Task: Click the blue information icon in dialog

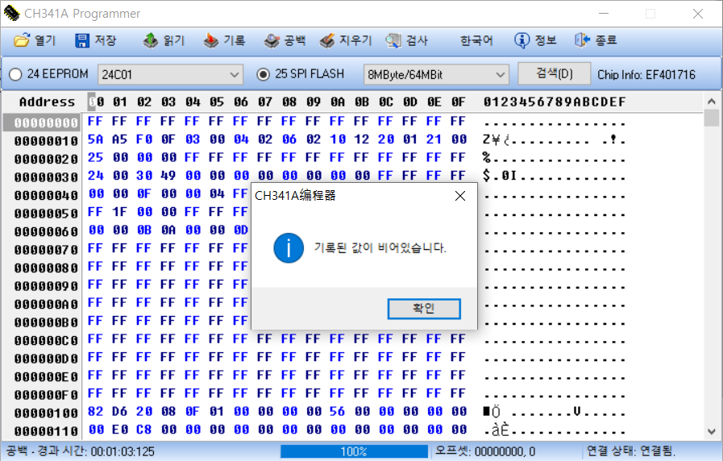Action: click(289, 248)
